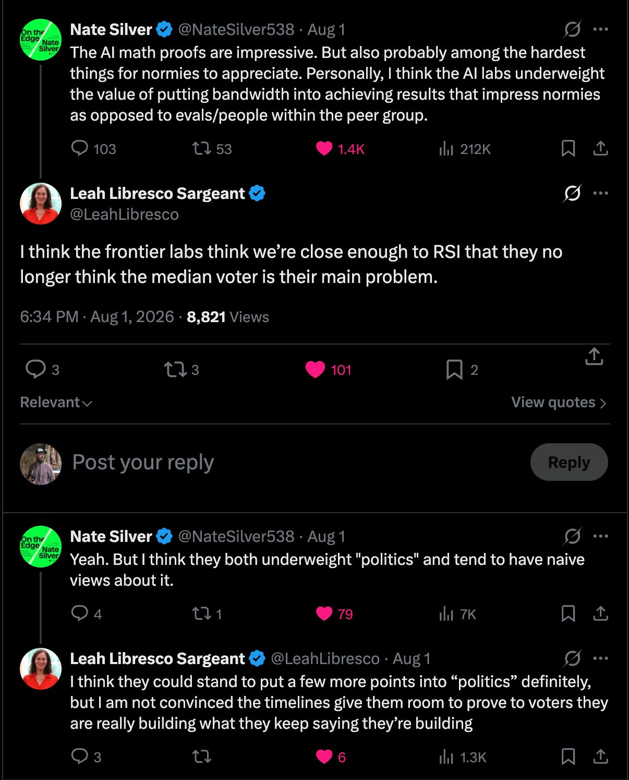This screenshot has width=629, height=780.
Task: View the 3 reposts on Leah's main post
Action: (182, 370)
